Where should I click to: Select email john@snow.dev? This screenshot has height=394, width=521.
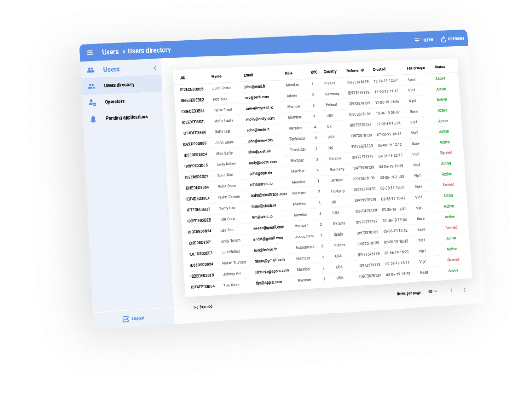tap(260, 141)
